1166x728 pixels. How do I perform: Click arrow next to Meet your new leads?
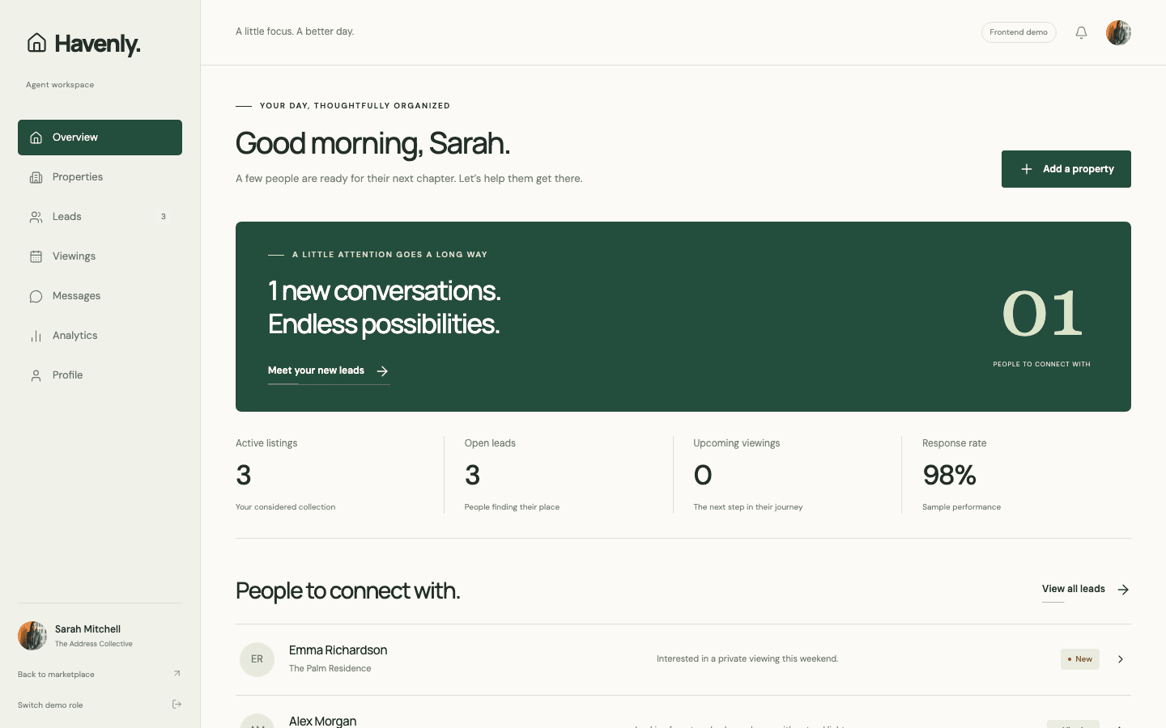pyautogui.click(x=382, y=371)
